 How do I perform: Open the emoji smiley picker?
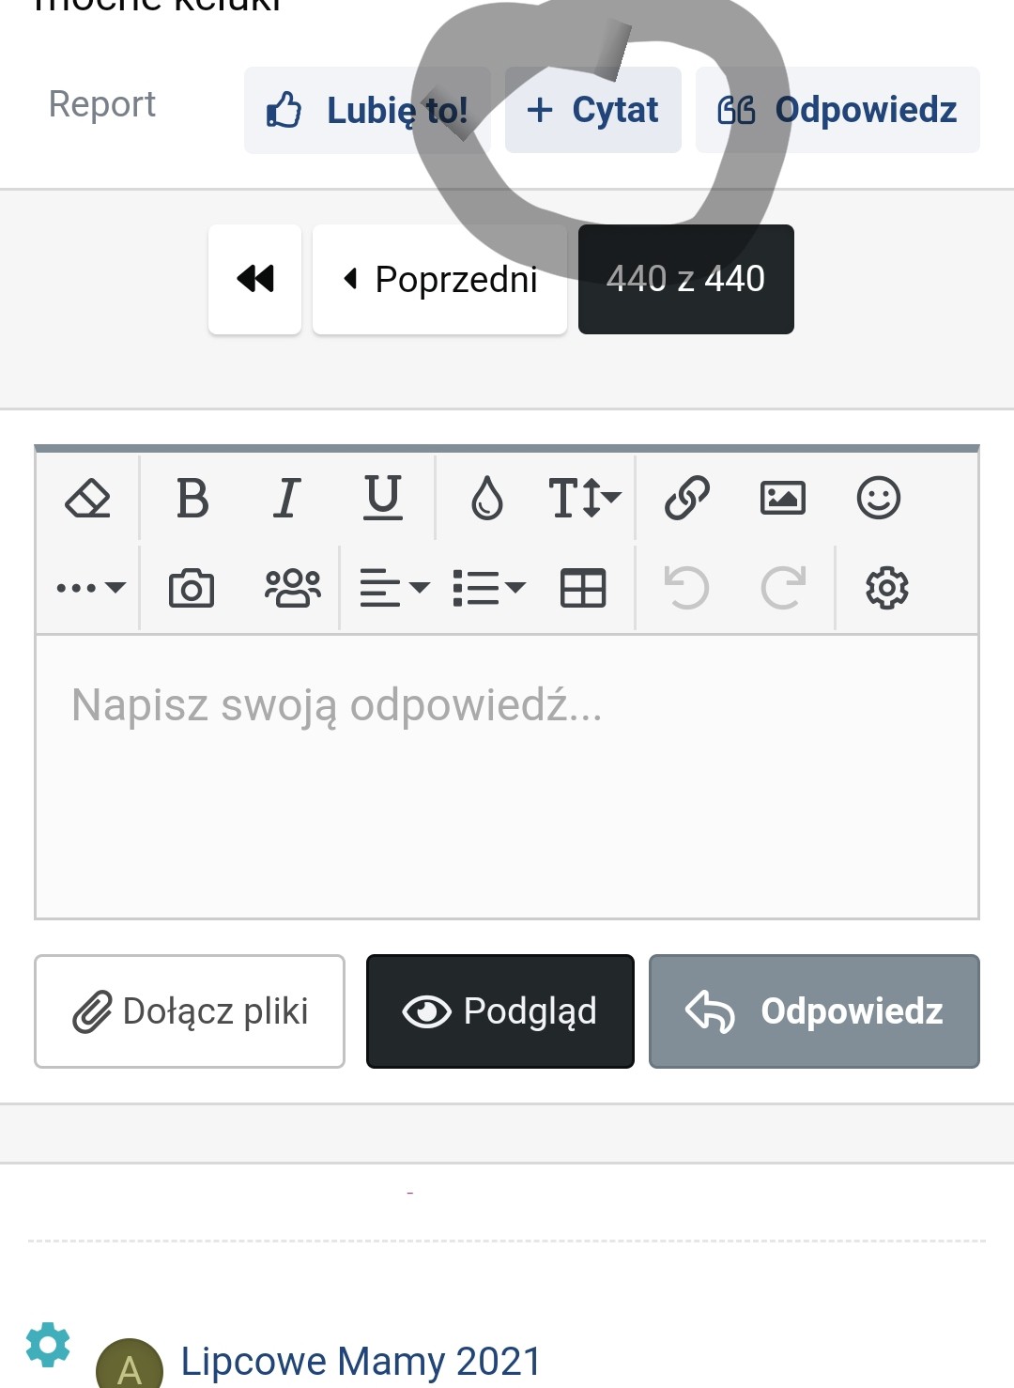tap(878, 498)
